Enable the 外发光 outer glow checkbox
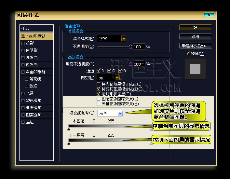 coord(23,58)
